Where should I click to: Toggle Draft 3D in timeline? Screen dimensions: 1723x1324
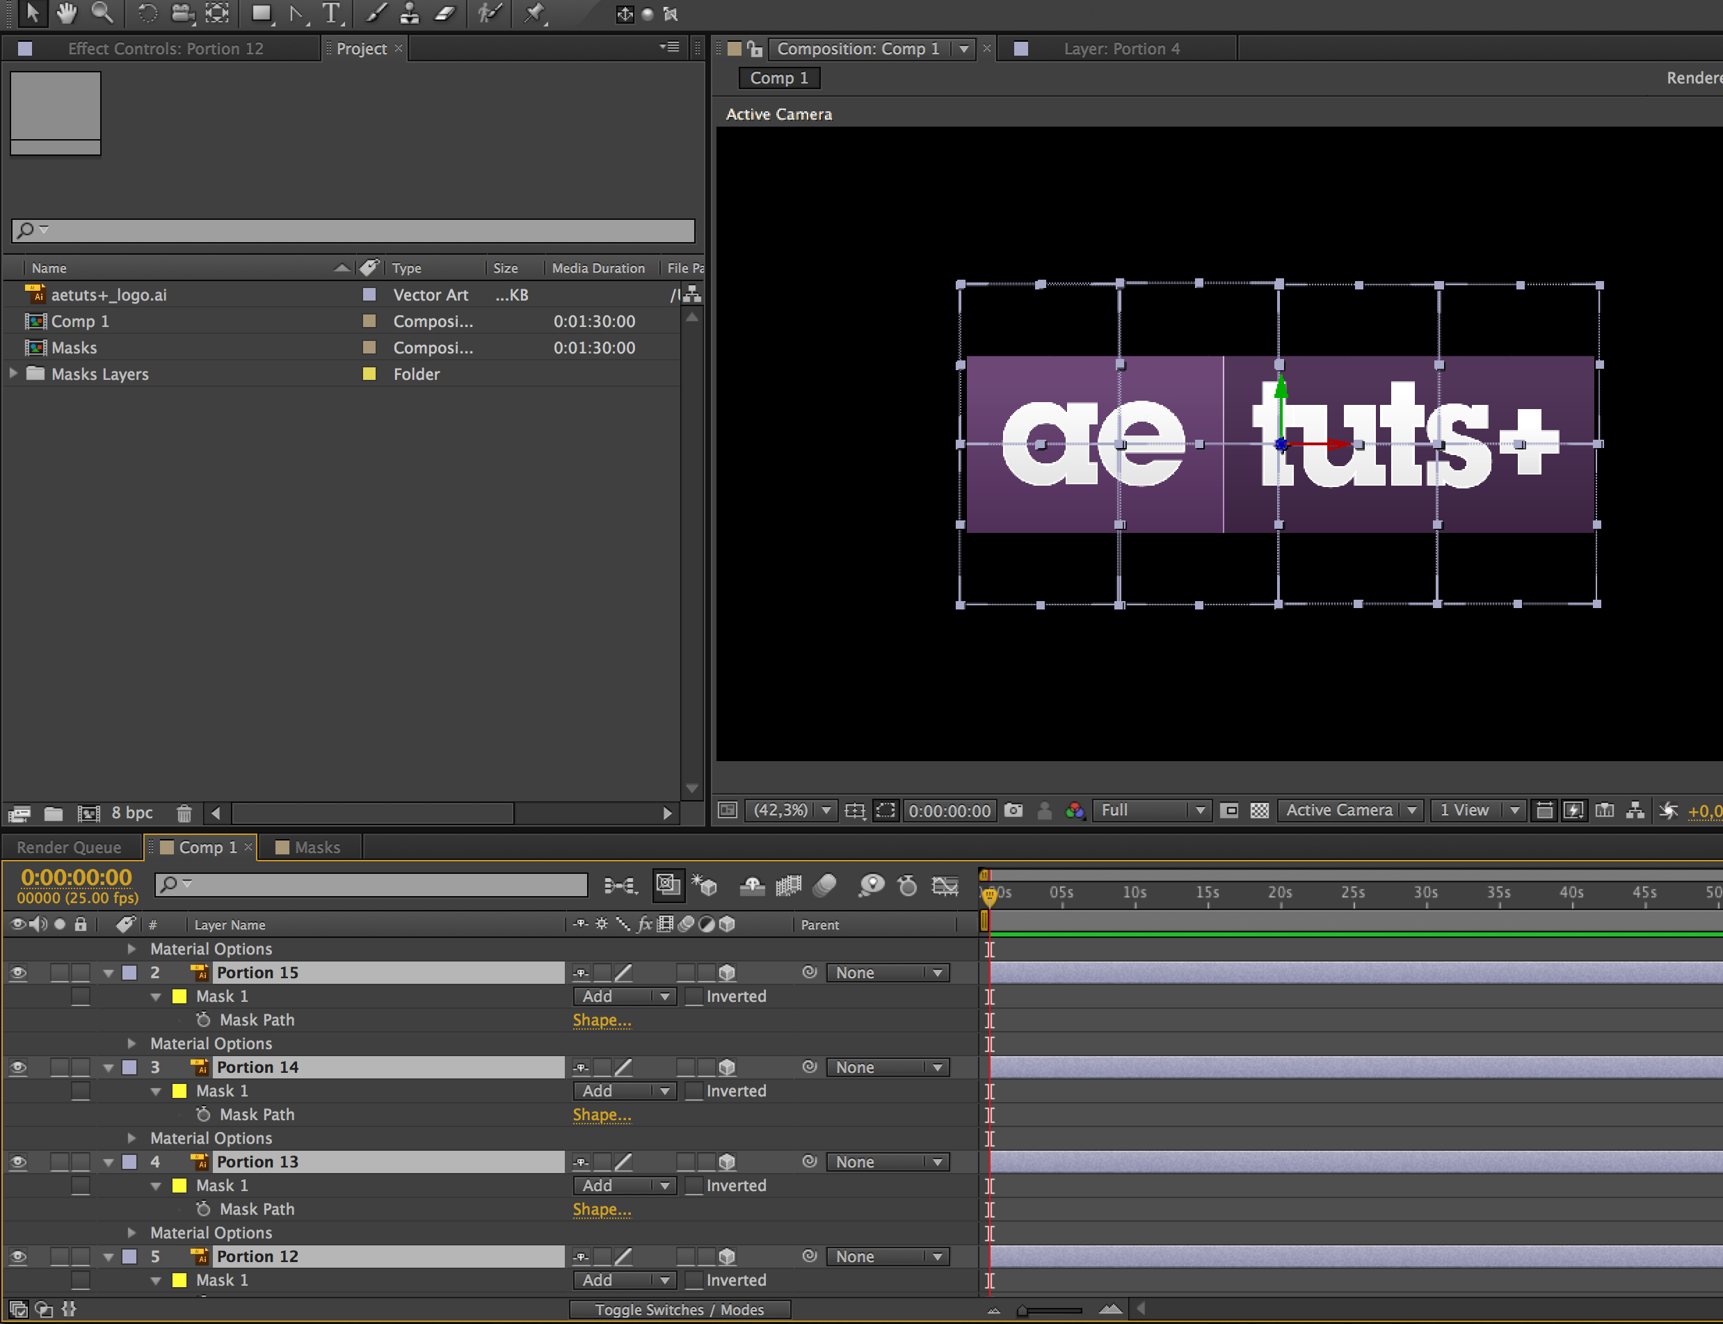tap(705, 885)
